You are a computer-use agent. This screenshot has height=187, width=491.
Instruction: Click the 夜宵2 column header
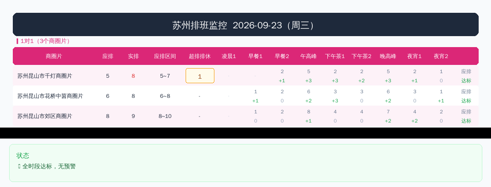pos(441,56)
